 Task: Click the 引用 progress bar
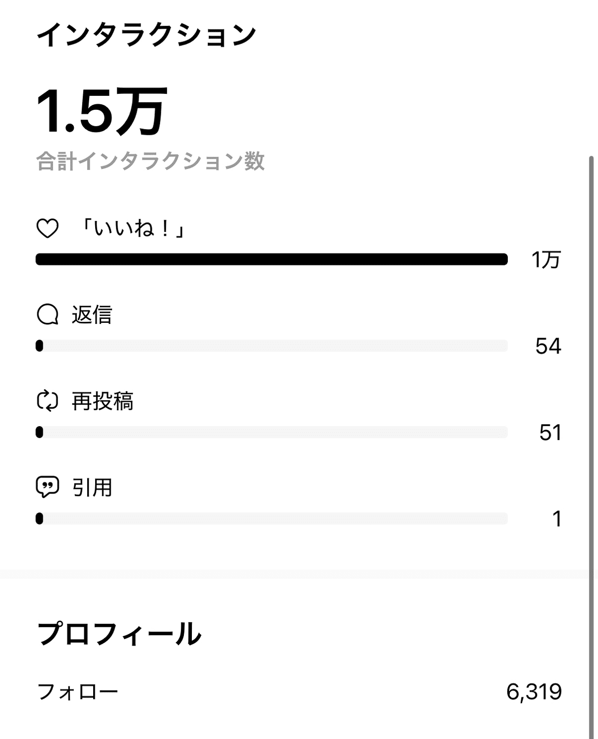272,518
